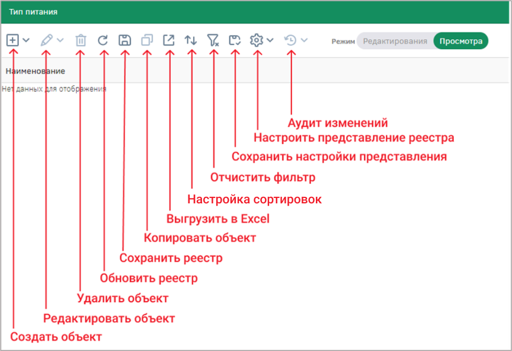The height and width of the screenshot is (351, 512).
Task: Click the trash Delete object icon
Action: tap(81, 40)
